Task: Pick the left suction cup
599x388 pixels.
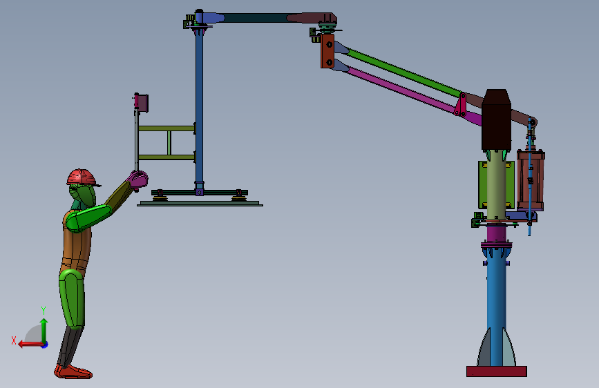Action: click(160, 198)
